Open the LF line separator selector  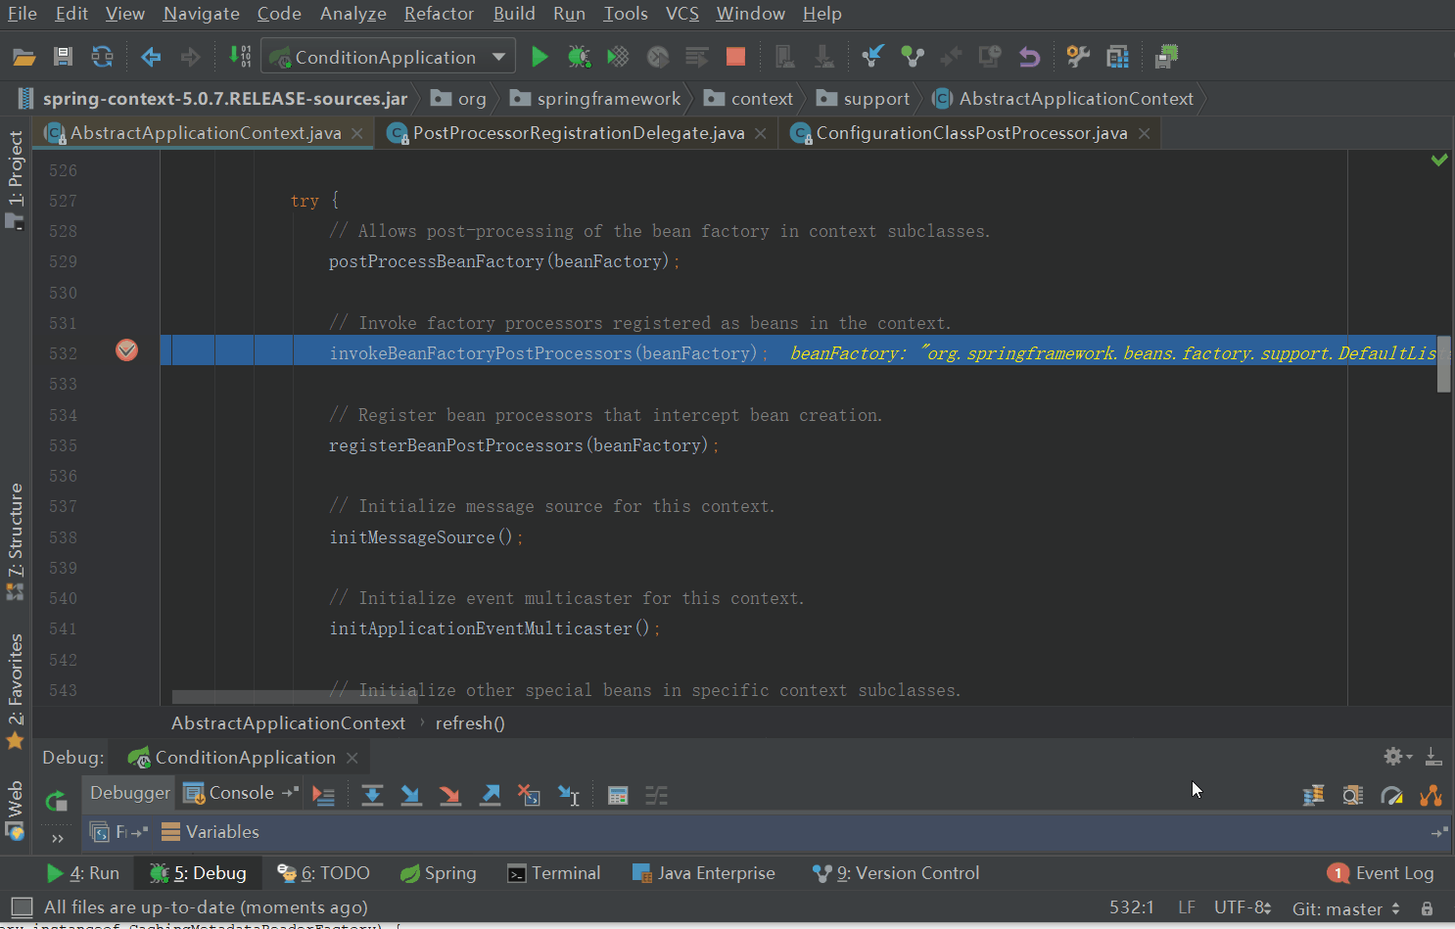(1187, 907)
